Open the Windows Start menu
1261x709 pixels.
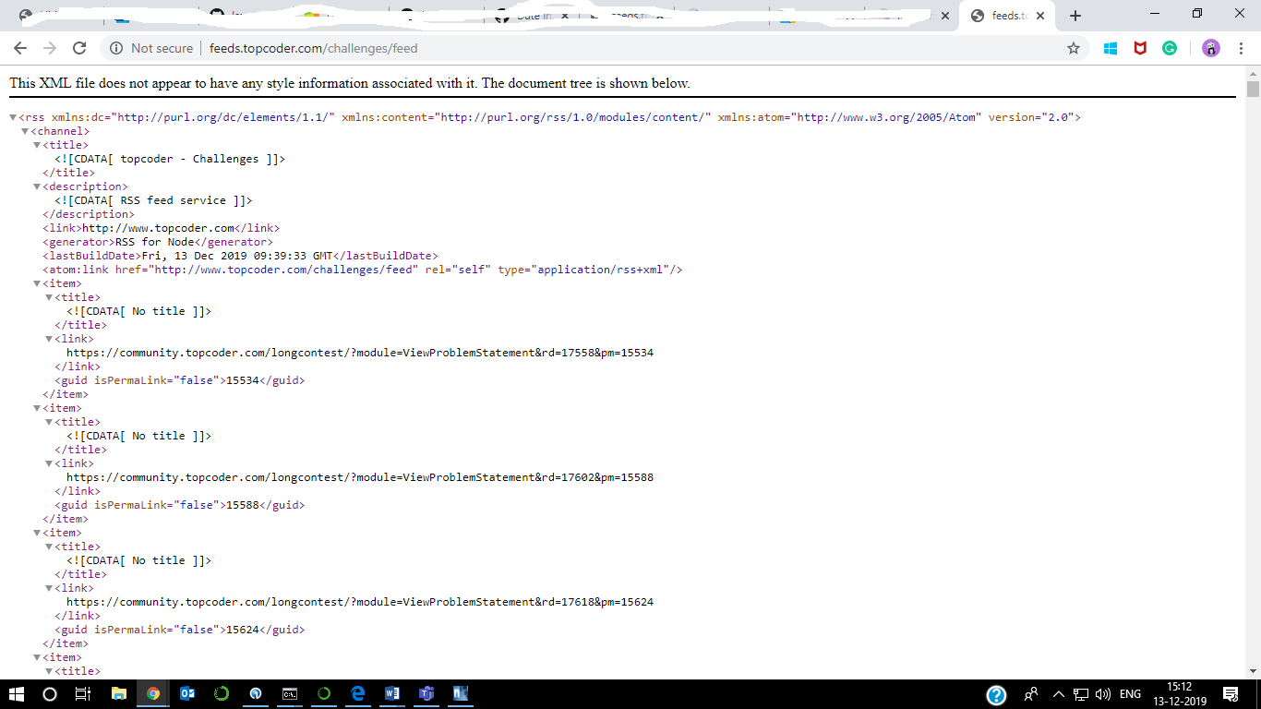tap(17, 693)
